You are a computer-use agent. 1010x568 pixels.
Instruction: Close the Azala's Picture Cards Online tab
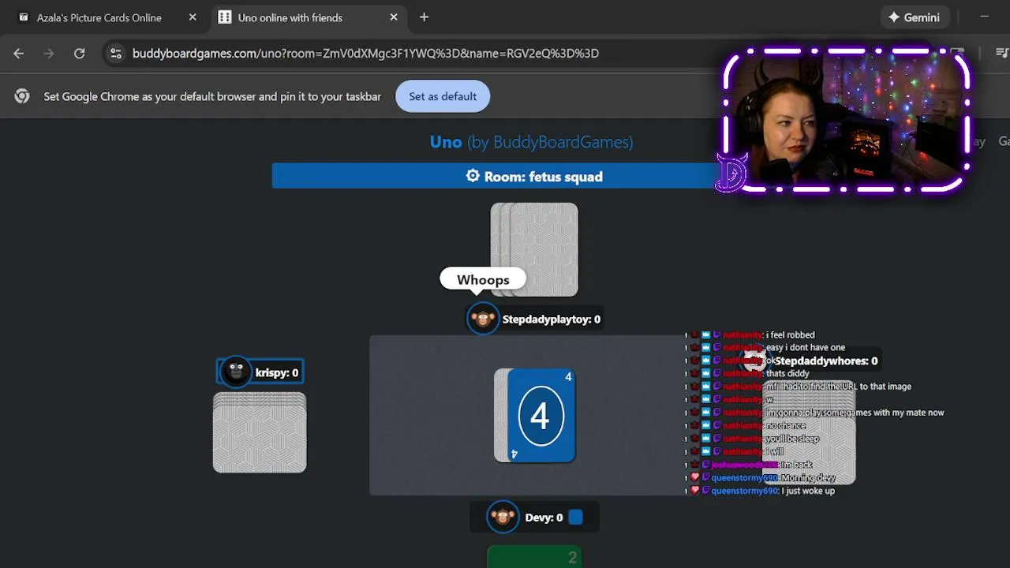(x=193, y=17)
